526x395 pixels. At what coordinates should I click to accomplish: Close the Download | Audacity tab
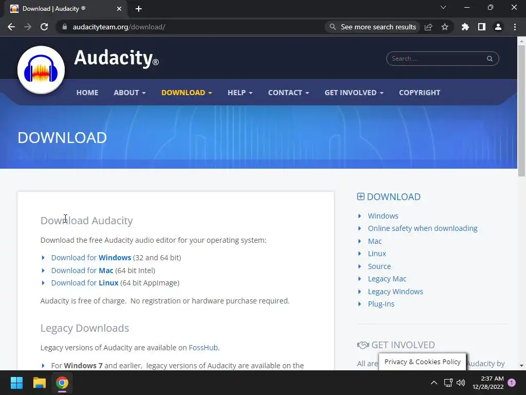[x=119, y=9]
